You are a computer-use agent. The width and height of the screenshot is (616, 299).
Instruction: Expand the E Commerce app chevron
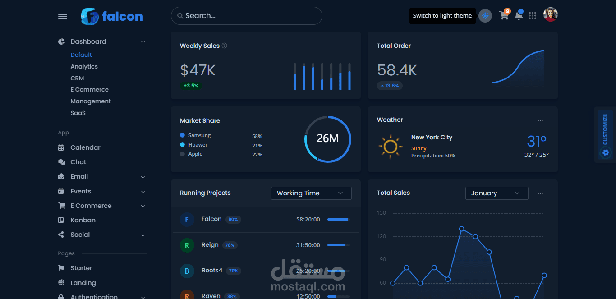(143, 206)
